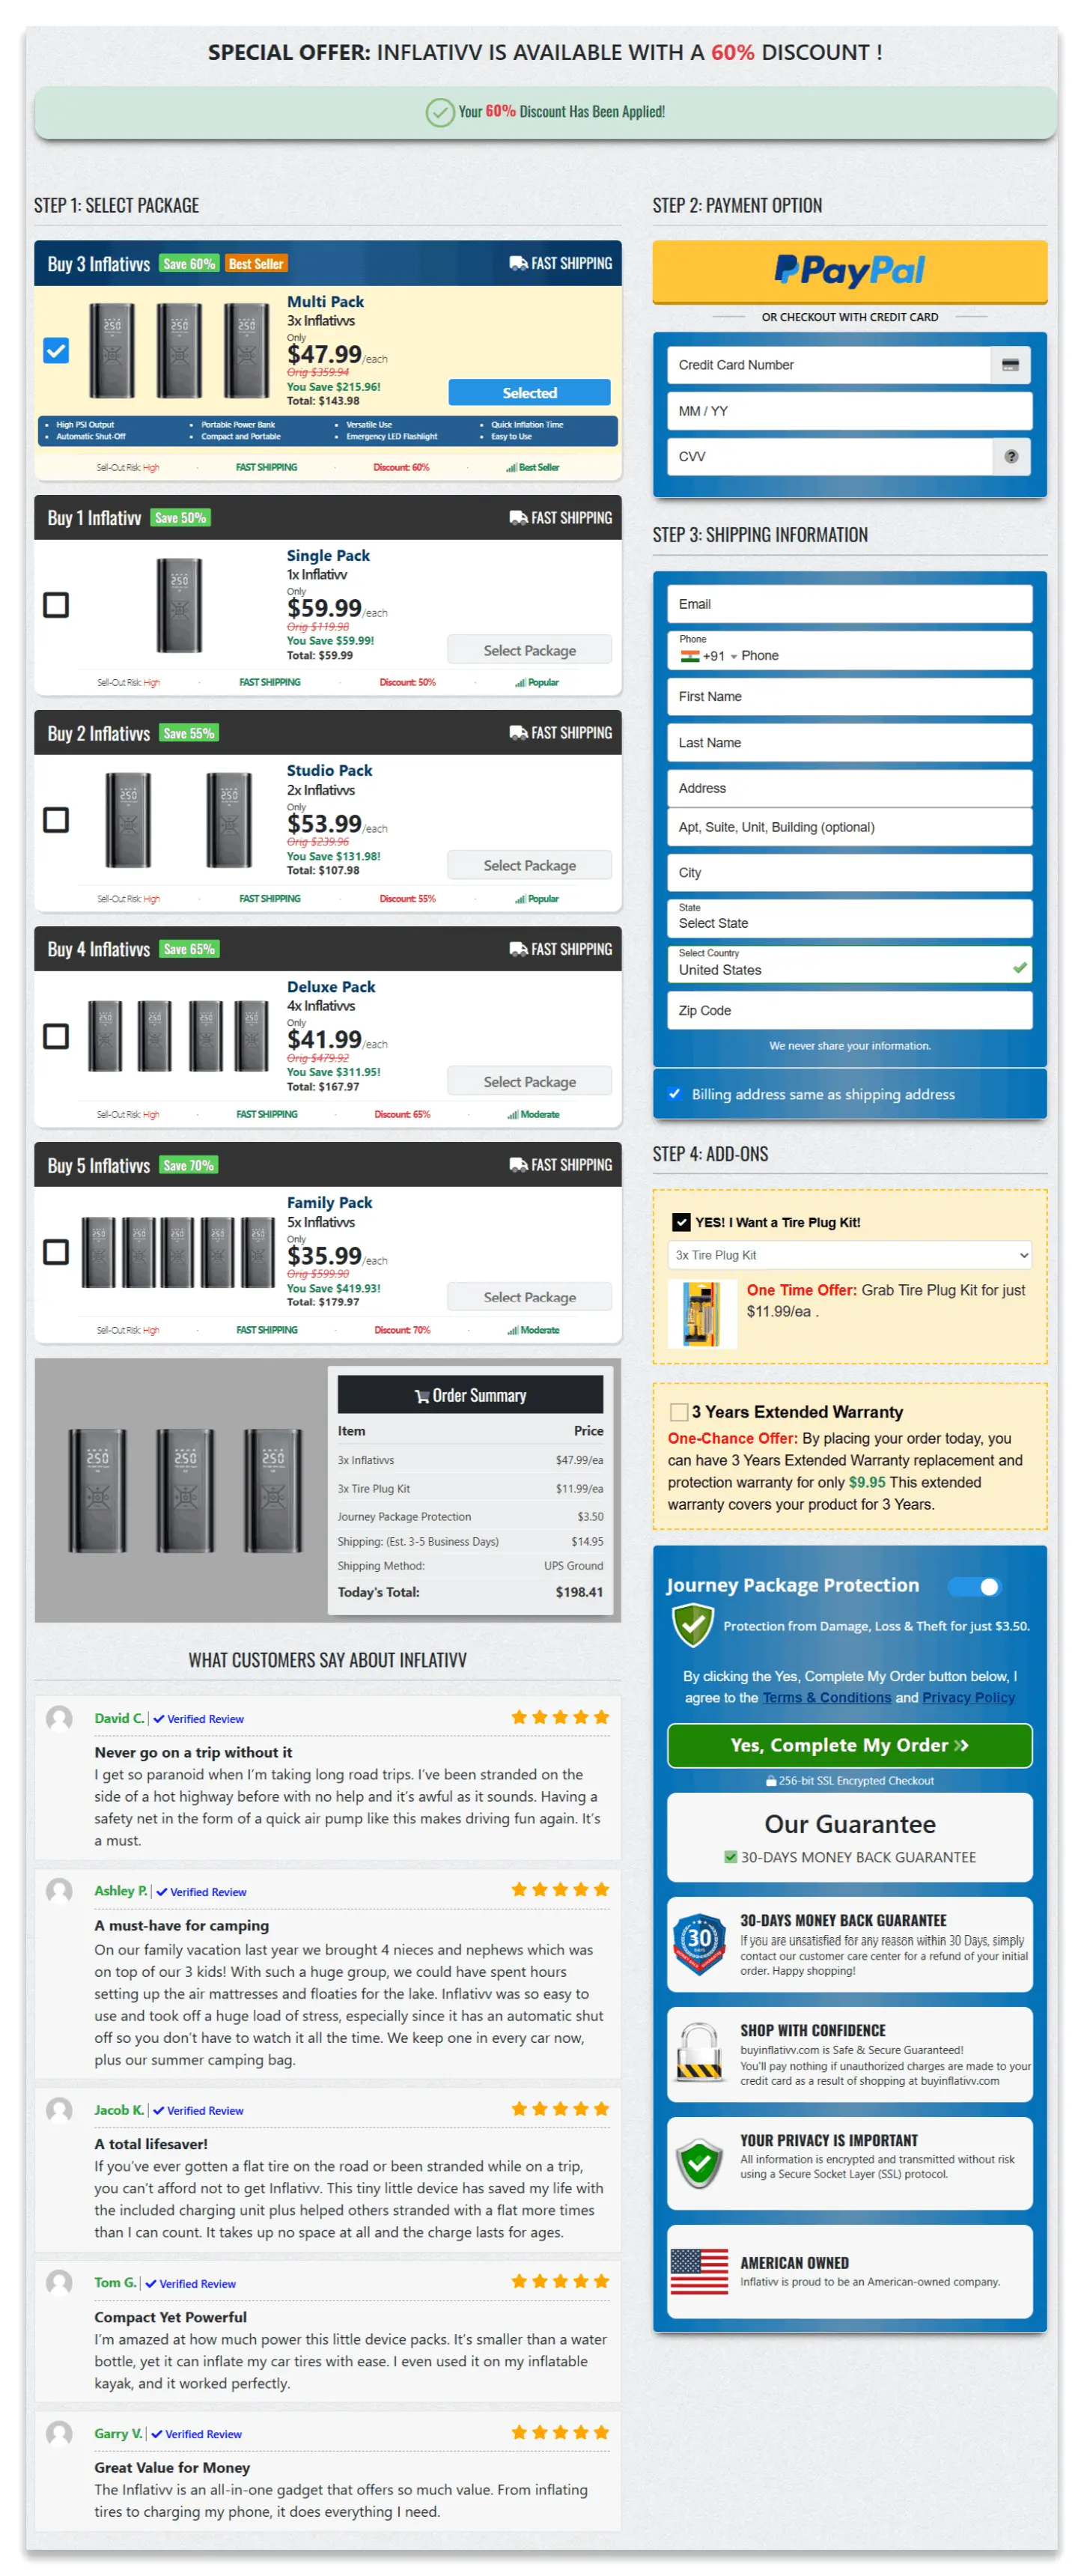
Task: Open the 3x Tire Plug Kit quantity dropdown
Action: (849, 1255)
